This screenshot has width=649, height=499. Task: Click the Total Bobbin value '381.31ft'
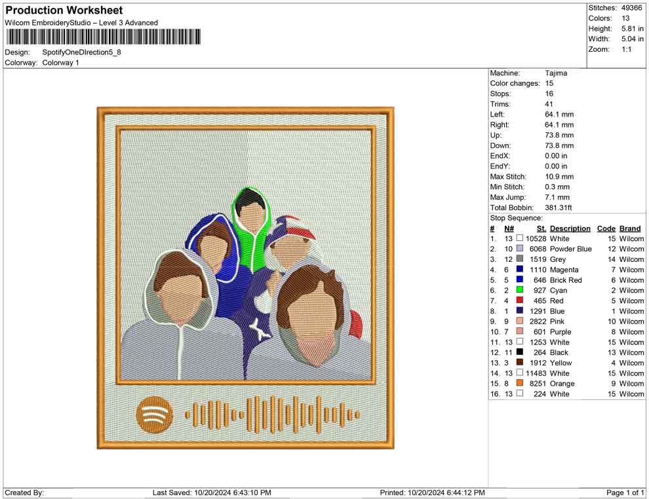pyautogui.click(x=559, y=208)
